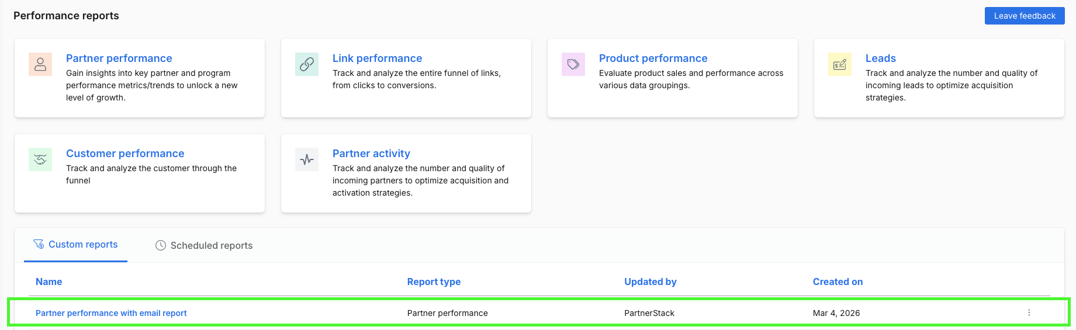Click the Custom reports tab icon
The width and height of the screenshot is (1076, 330).
tap(39, 244)
